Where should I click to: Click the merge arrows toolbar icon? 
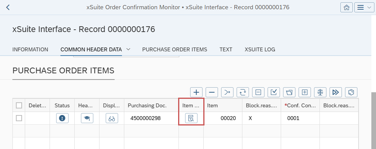pyautogui.click(x=227, y=92)
